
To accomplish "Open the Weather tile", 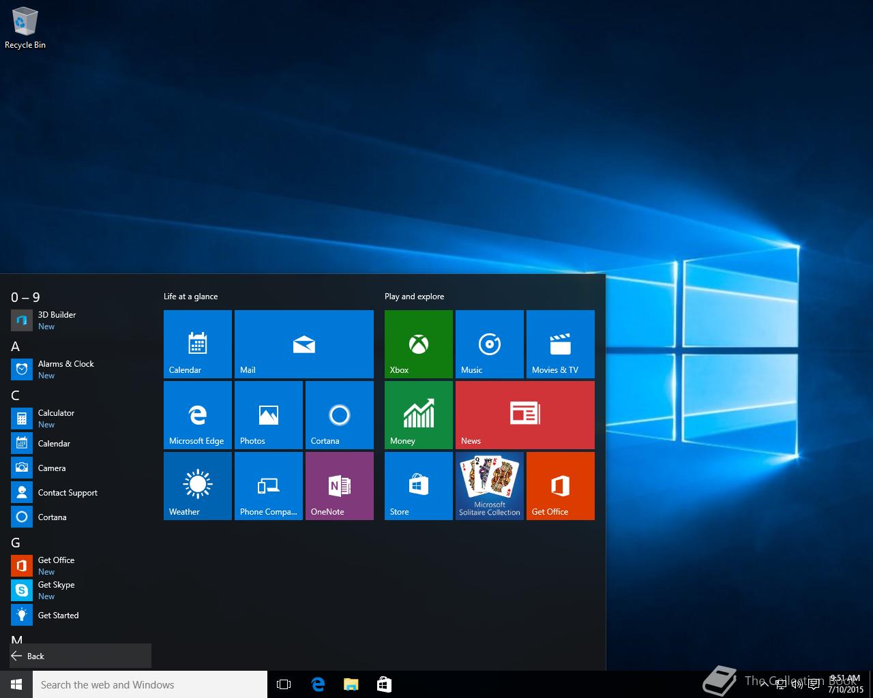I will pyautogui.click(x=198, y=486).
